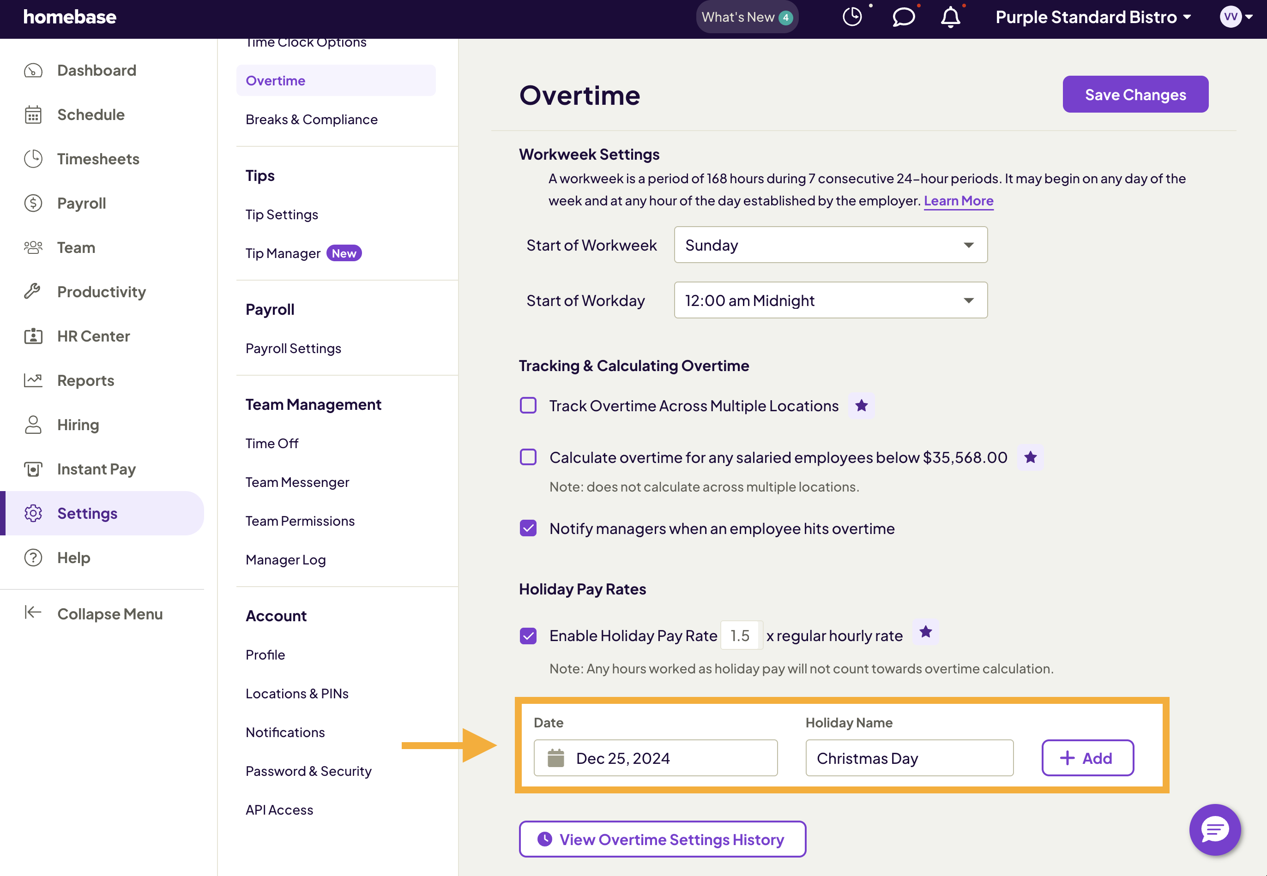Click the notifications bell icon
1267x876 pixels.
tap(950, 18)
